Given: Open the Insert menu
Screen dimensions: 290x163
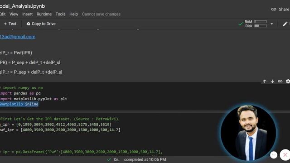Looking at the screenshot, I should point(27,14).
